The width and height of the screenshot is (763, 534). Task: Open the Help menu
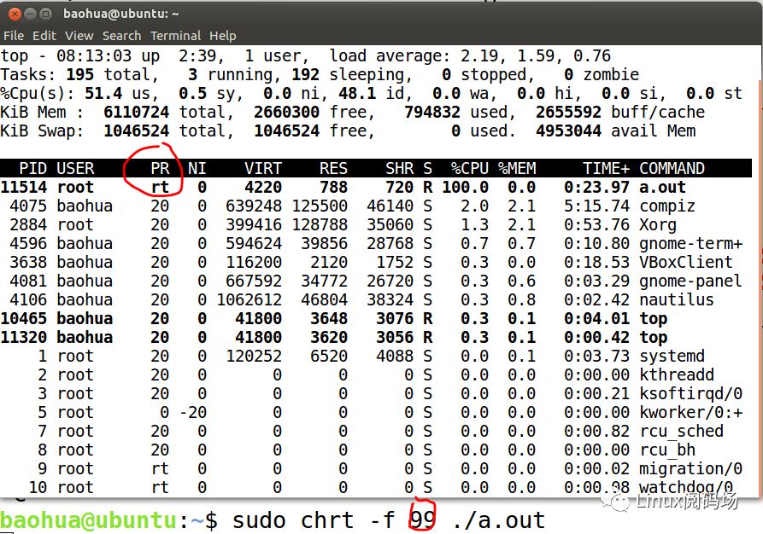click(x=223, y=36)
